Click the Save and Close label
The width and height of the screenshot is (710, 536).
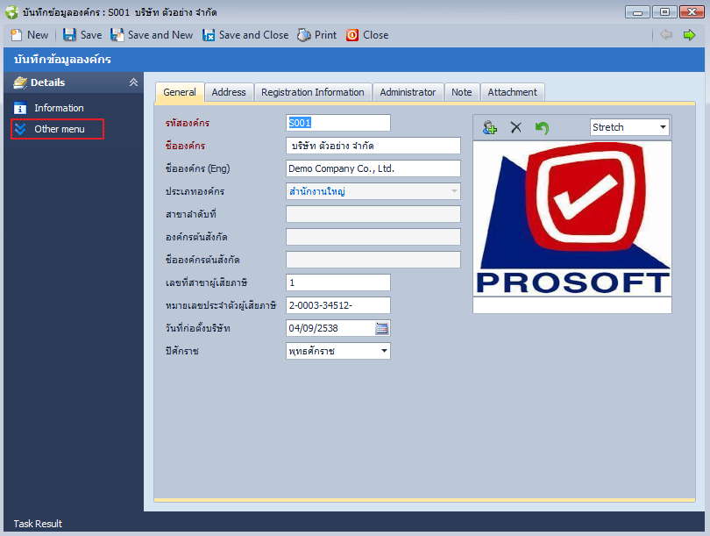point(253,35)
